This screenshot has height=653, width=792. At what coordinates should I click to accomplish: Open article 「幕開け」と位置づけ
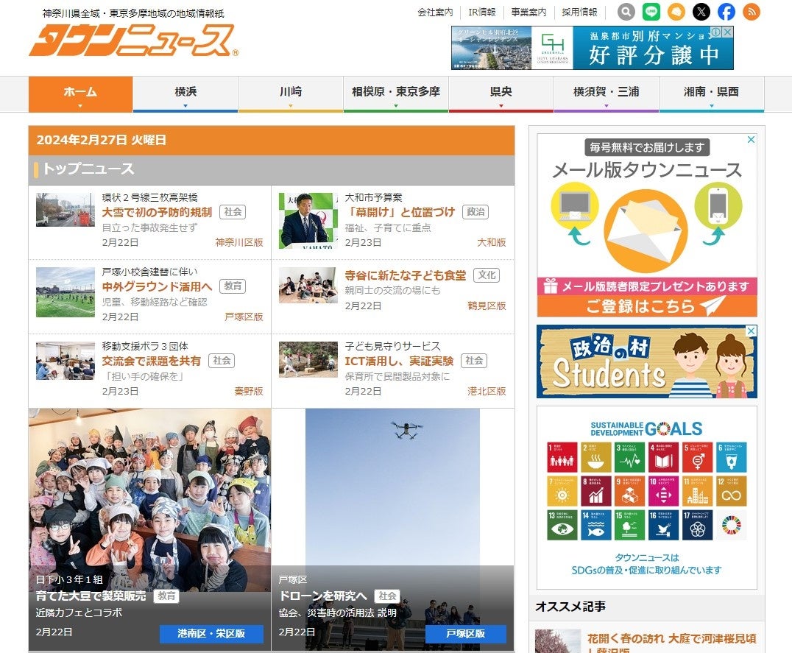[400, 212]
